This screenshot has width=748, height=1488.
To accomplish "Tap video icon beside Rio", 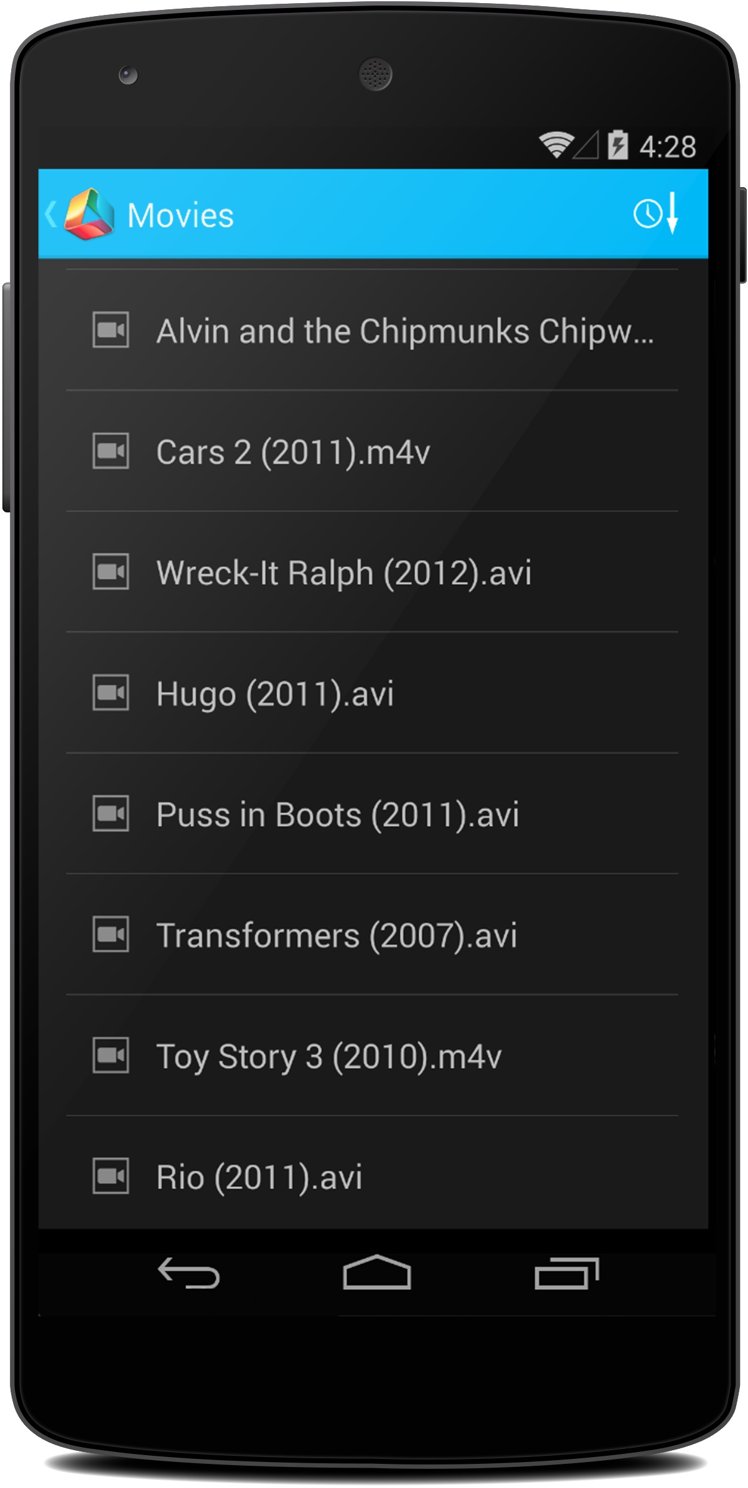I will pyautogui.click(x=111, y=1176).
